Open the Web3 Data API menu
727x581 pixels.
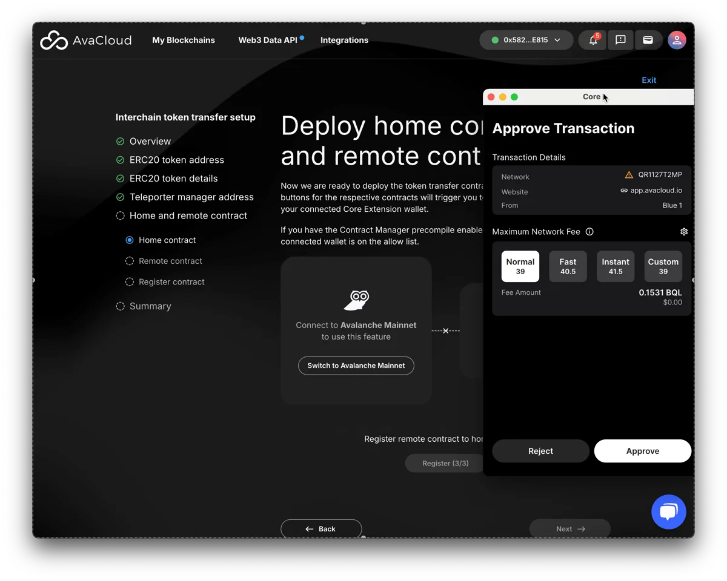point(268,40)
